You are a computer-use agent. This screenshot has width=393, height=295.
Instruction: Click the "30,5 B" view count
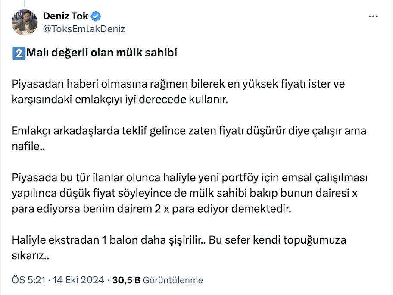[x=126, y=280]
